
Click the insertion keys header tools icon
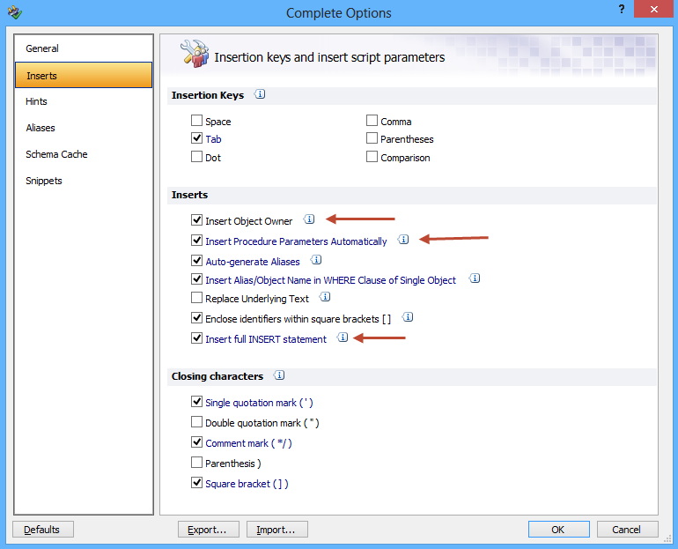pos(195,54)
